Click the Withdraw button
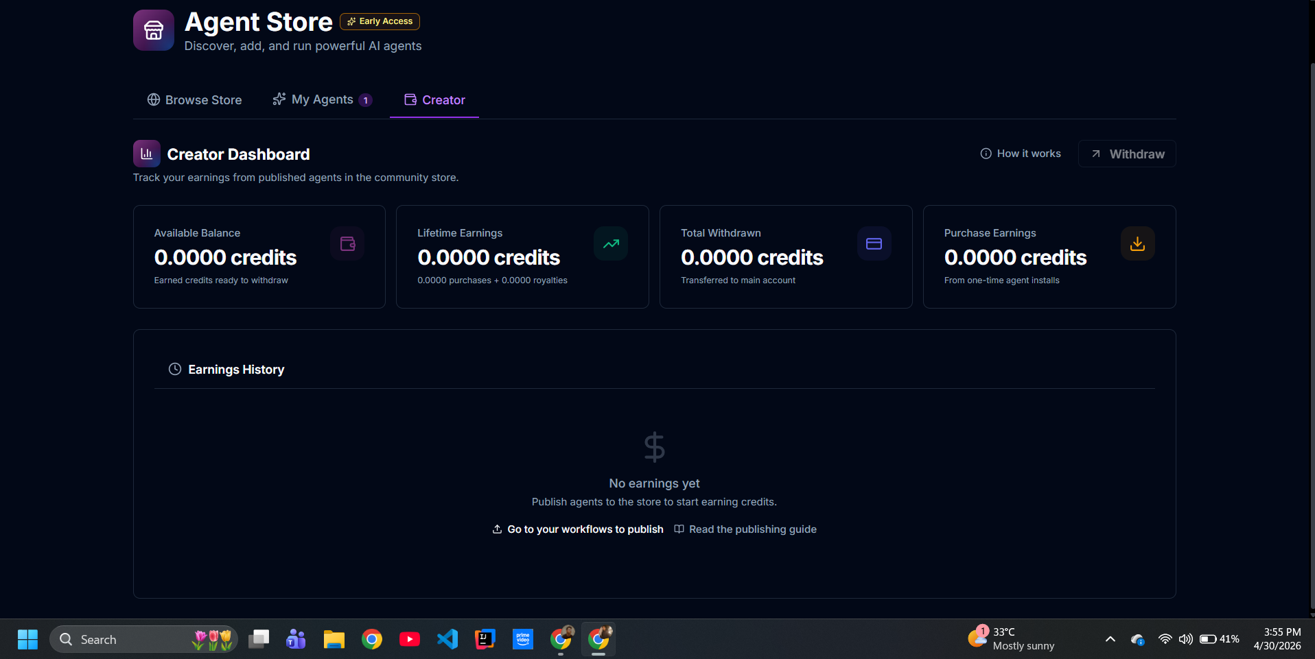Viewport: 1315px width, 659px height. [1127, 154]
